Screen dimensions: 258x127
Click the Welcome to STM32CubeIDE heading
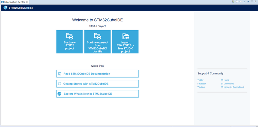97,20
